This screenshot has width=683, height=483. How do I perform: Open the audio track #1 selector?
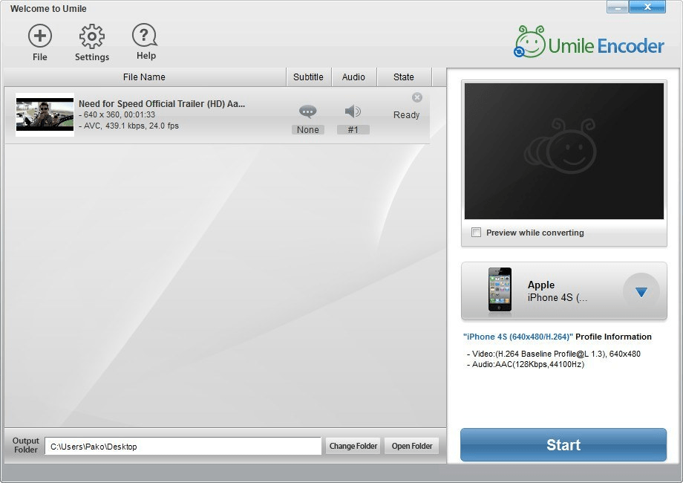(x=353, y=129)
